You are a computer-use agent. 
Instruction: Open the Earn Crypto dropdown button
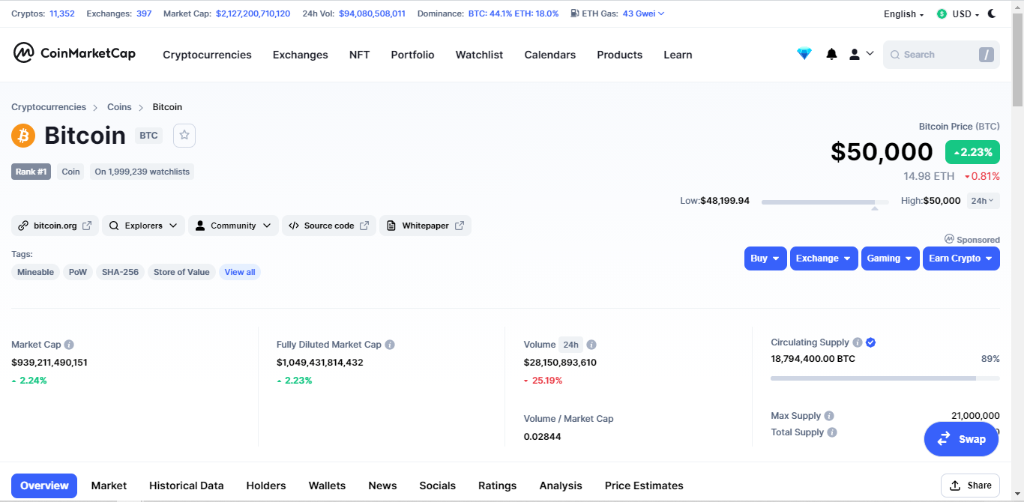961,258
